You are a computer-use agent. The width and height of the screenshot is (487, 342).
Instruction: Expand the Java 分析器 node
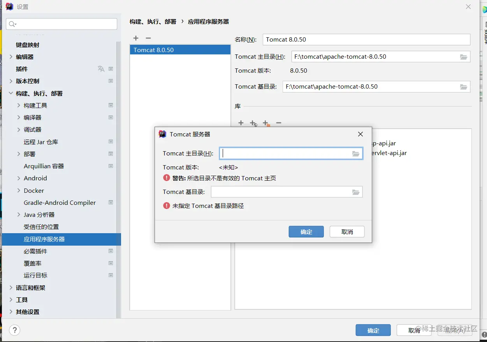click(19, 215)
